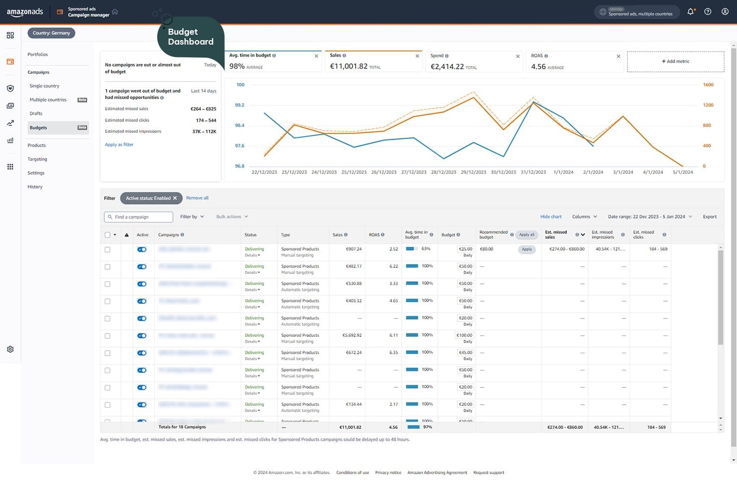This screenshot has width=737, height=482.
Task: Expand the Filter by dropdown
Action: [192, 217]
